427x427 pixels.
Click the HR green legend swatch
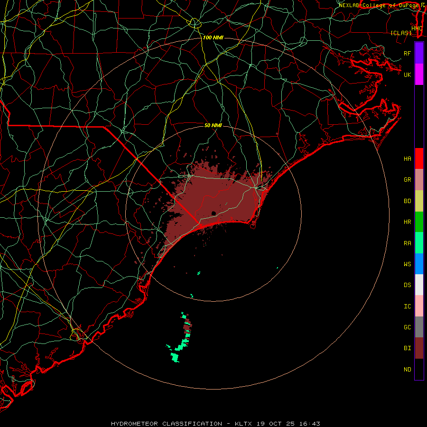point(419,222)
